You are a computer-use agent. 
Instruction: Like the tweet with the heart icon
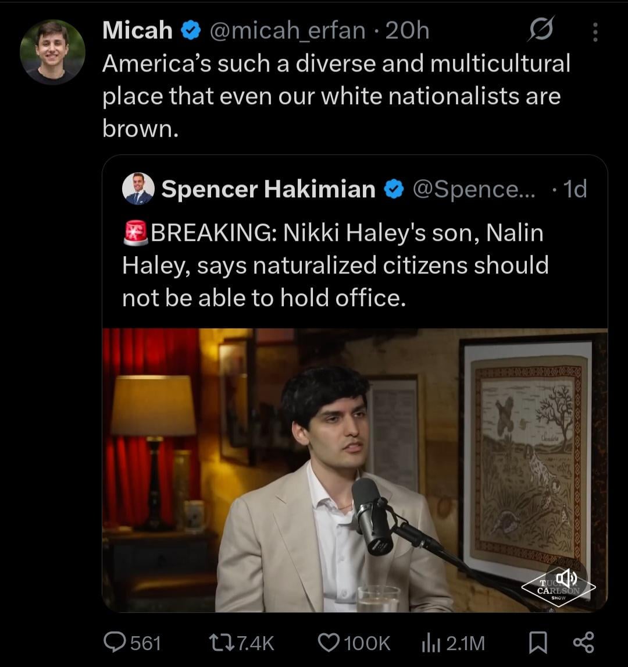(329, 642)
